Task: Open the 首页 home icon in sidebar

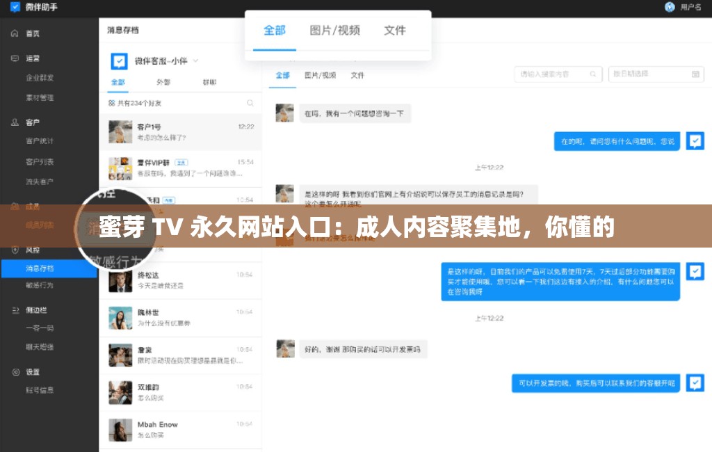Action: pos(15,33)
